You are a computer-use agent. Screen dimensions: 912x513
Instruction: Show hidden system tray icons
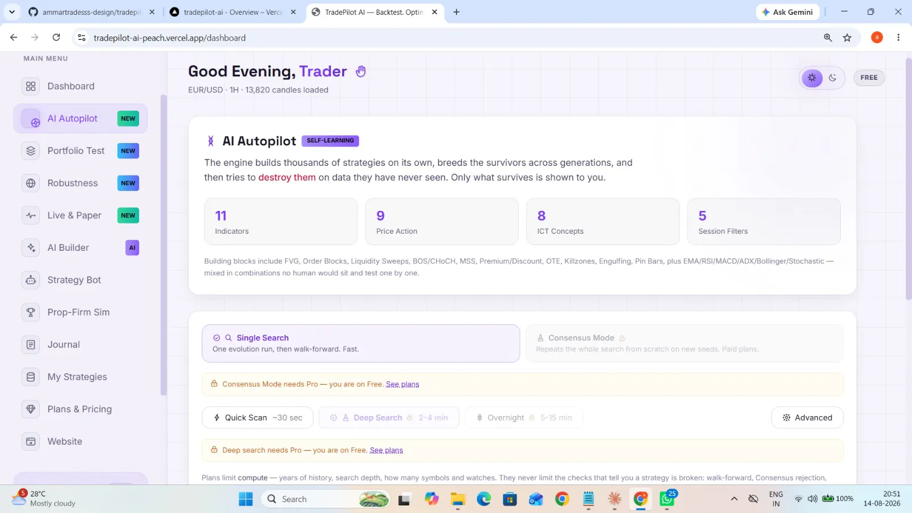734,499
